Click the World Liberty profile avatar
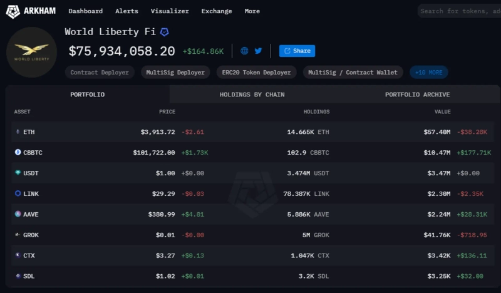This screenshot has height=293, width=501. pos(30,53)
